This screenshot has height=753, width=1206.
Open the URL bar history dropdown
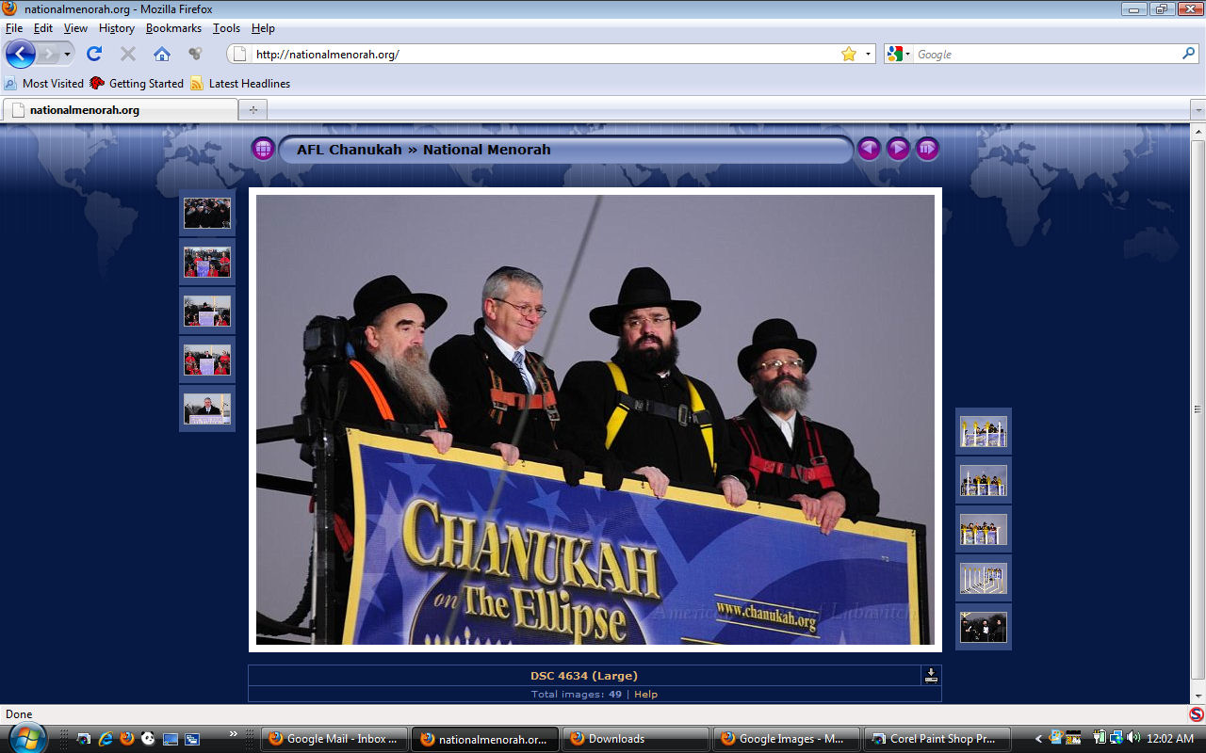(869, 54)
